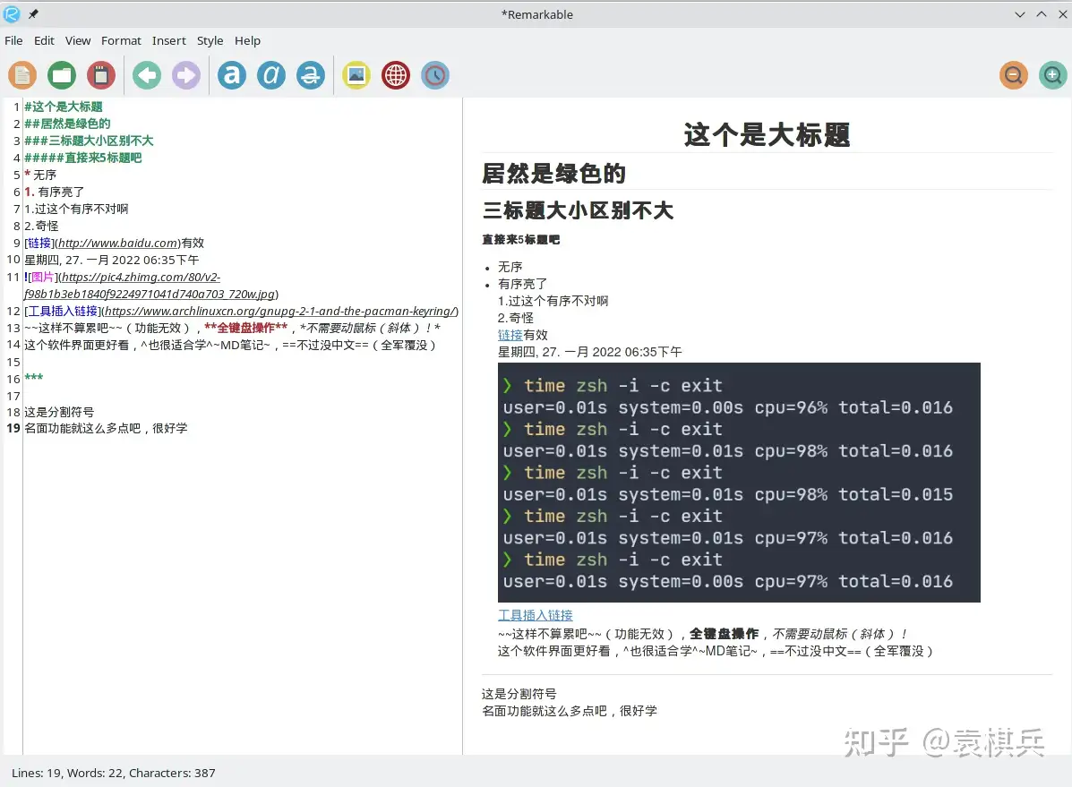The height and width of the screenshot is (787, 1072).
Task: Save the document with red toolbar icon
Action: point(101,75)
